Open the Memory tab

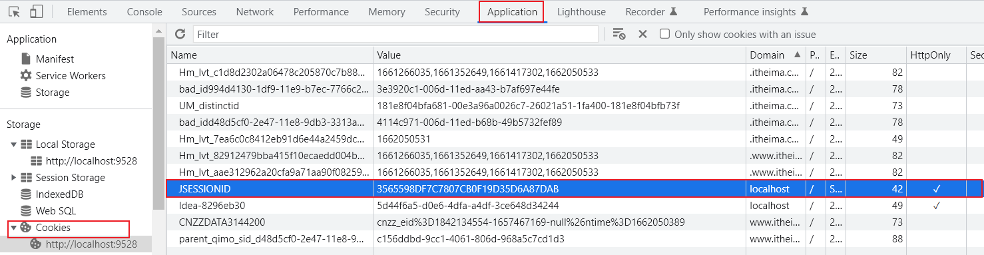coord(387,12)
